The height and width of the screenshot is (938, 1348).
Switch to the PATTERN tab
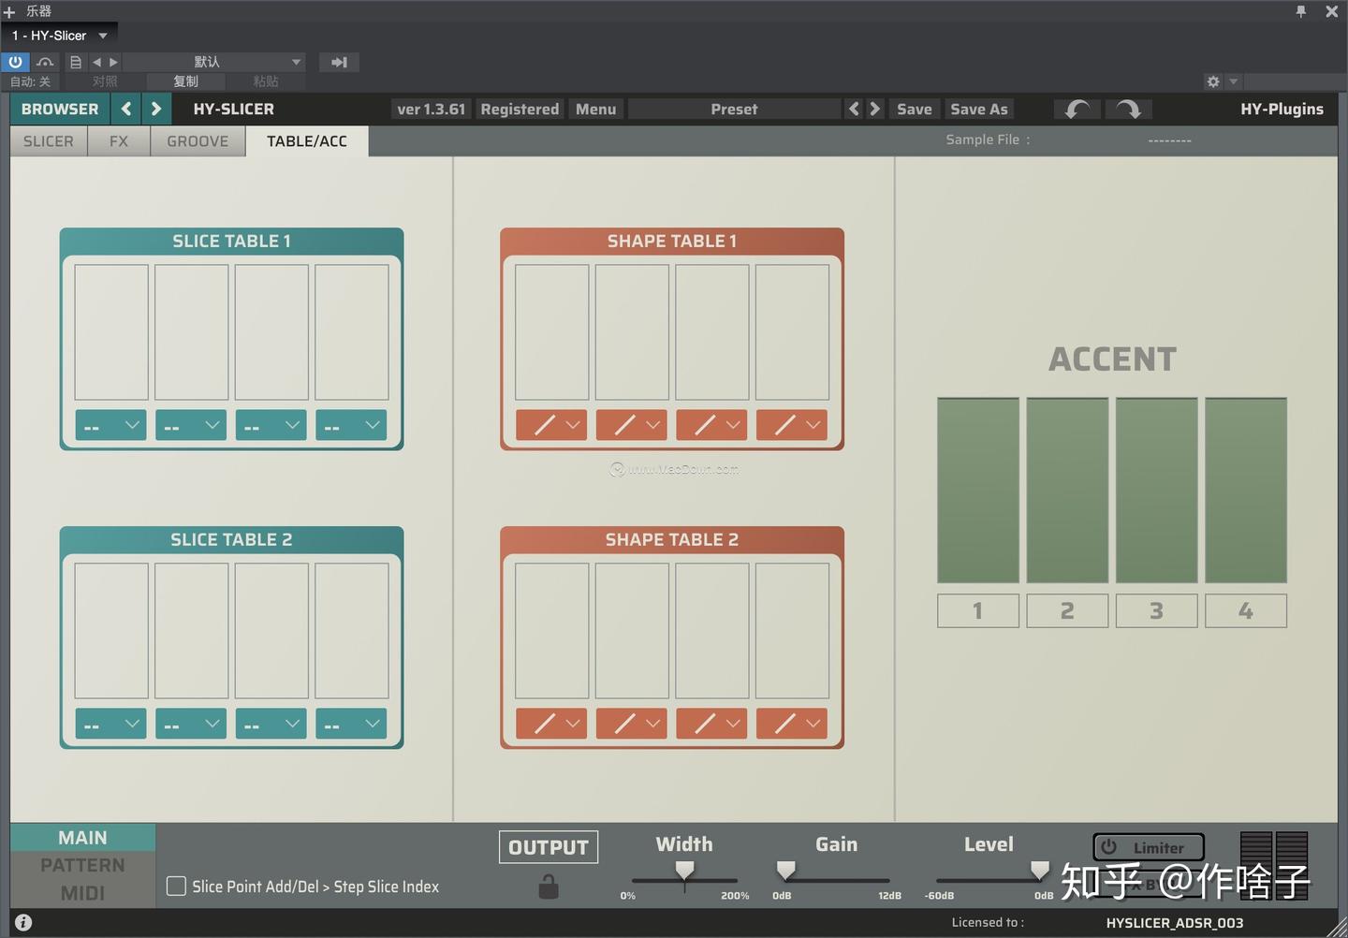[82, 864]
